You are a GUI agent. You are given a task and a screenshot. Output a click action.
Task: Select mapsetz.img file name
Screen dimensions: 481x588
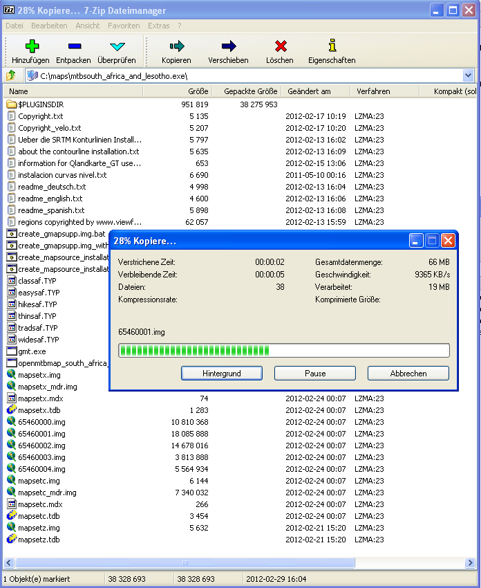click(x=39, y=528)
